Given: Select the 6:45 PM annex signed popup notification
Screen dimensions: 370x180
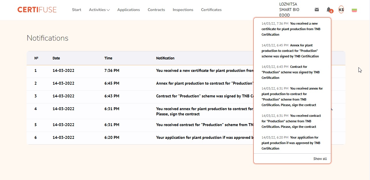Looking at the screenshot, I should 292,51.
